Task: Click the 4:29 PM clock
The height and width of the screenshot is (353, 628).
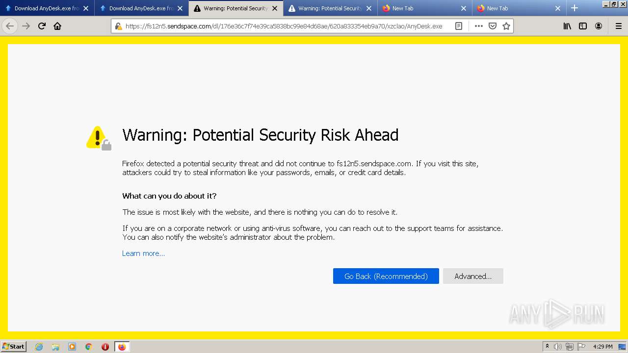Action: pyautogui.click(x=603, y=347)
